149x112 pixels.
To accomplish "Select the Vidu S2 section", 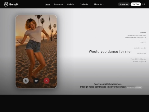I will (143, 33).
